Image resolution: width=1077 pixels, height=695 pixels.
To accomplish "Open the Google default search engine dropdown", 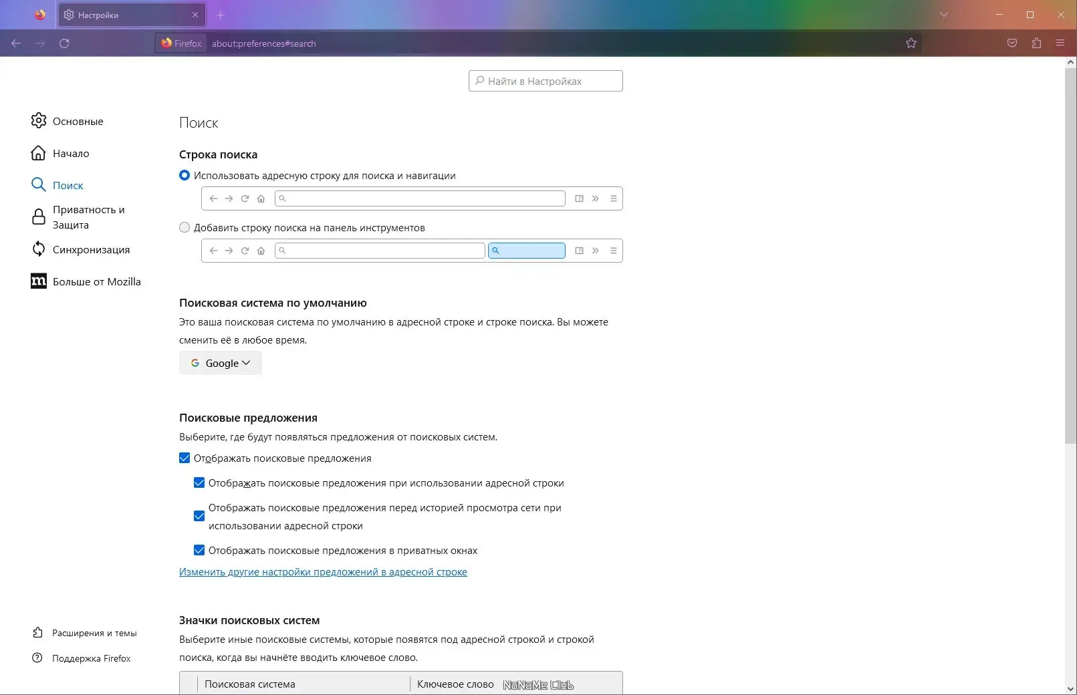I will click(x=221, y=363).
